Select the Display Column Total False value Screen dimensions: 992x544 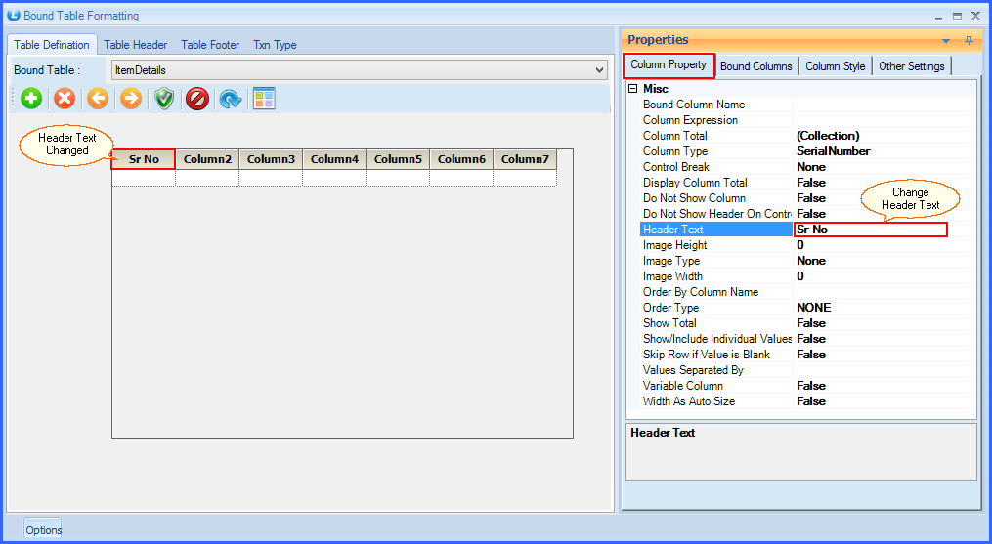811,183
